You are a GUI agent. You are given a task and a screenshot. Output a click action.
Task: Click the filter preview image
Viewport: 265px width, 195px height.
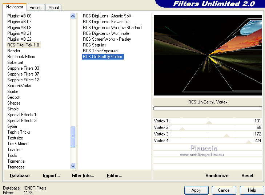click(x=208, y=55)
